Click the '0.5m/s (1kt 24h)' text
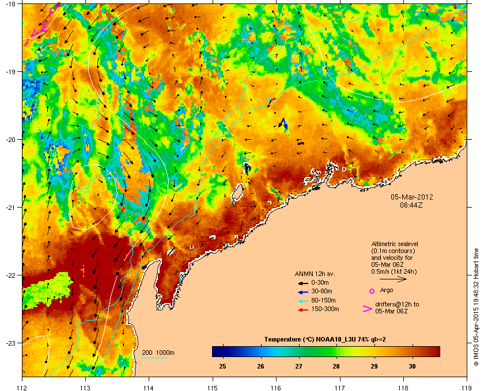The height and width of the screenshot is (391, 484). (x=394, y=272)
